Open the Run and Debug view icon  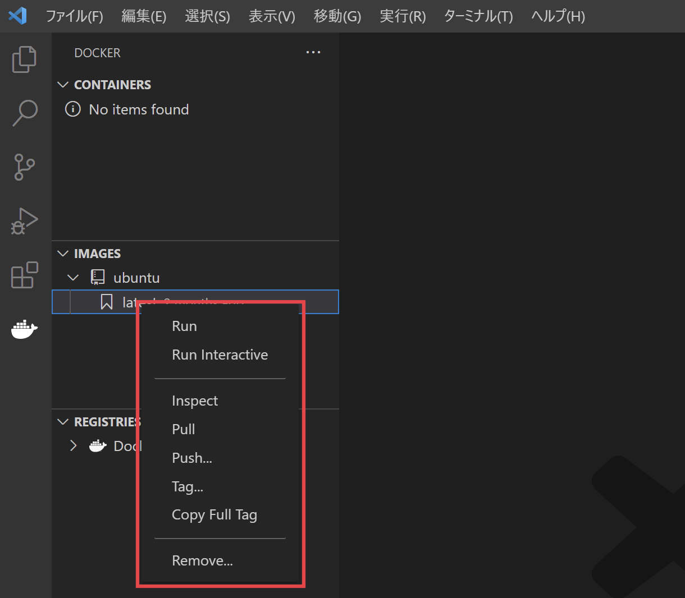point(24,220)
